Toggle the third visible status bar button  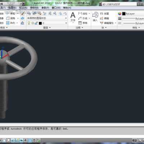pos(13,140)
